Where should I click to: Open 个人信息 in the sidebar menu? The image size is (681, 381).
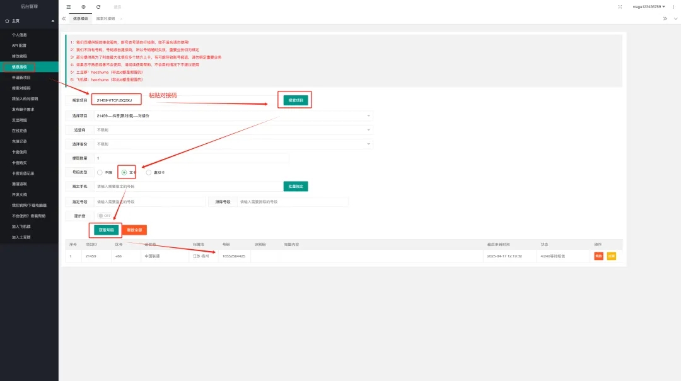(20, 35)
